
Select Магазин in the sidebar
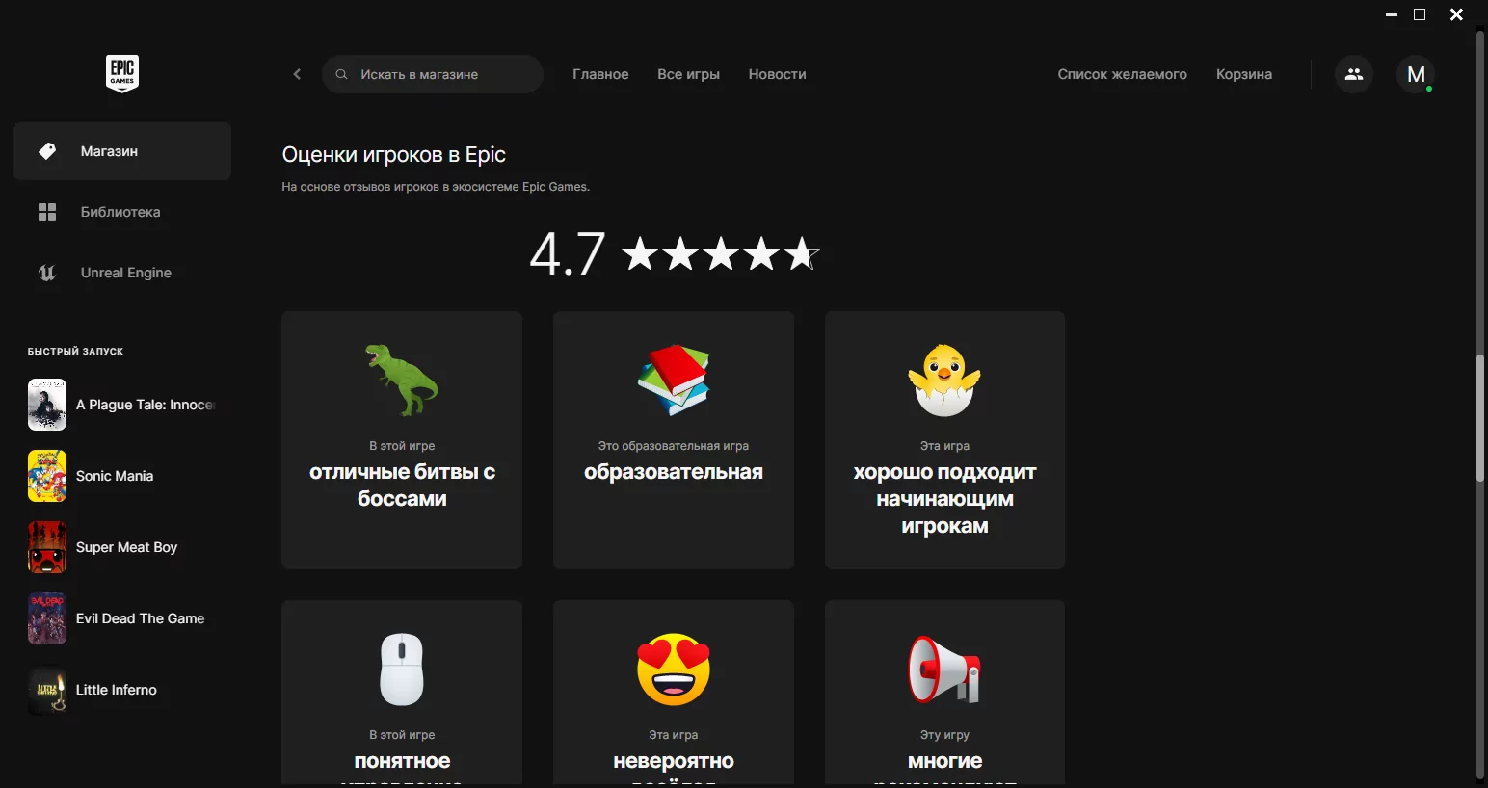tap(122, 151)
